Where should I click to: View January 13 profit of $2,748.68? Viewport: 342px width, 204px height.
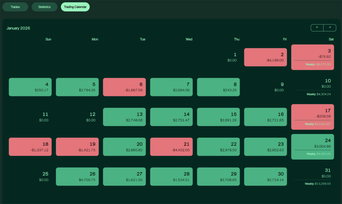coord(124,117)
